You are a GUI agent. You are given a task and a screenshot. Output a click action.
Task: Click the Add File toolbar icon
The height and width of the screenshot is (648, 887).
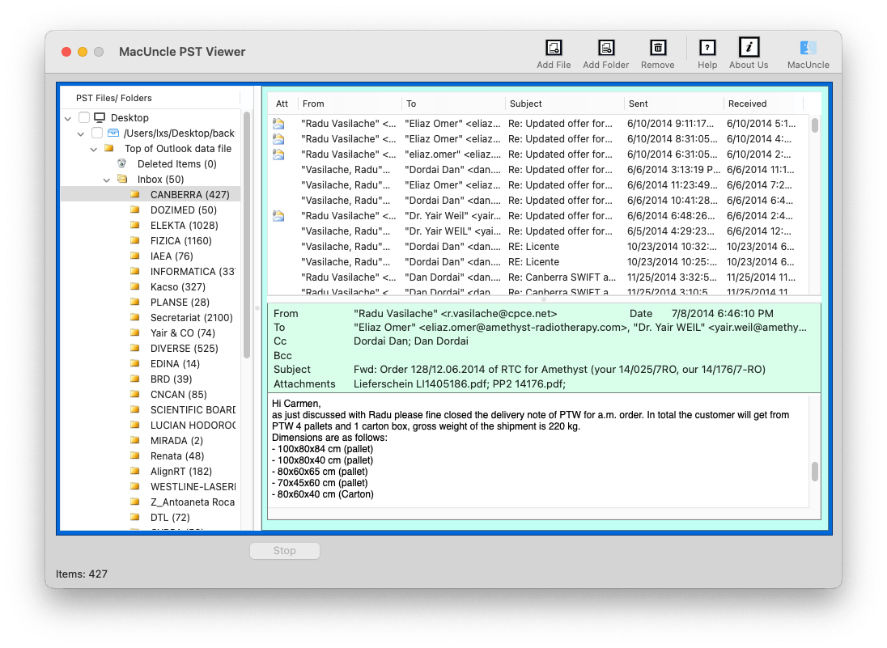[x=554, y=48]
